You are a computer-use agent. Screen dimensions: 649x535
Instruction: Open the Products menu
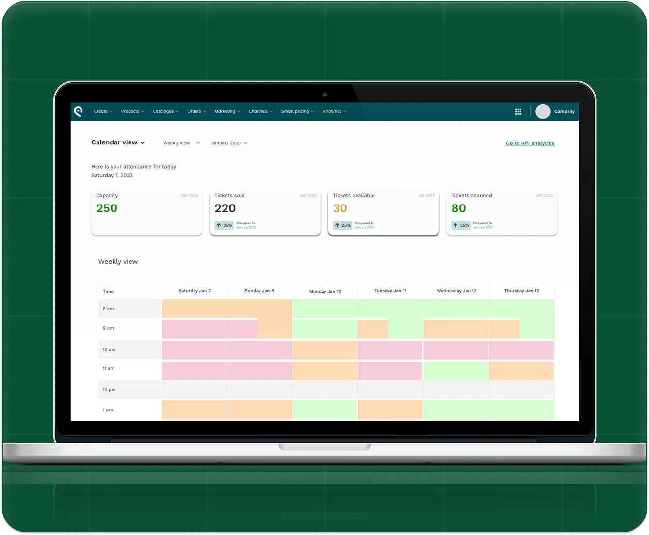132,111
